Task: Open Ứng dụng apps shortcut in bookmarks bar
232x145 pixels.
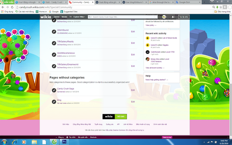Action: (x=7, y=12)
